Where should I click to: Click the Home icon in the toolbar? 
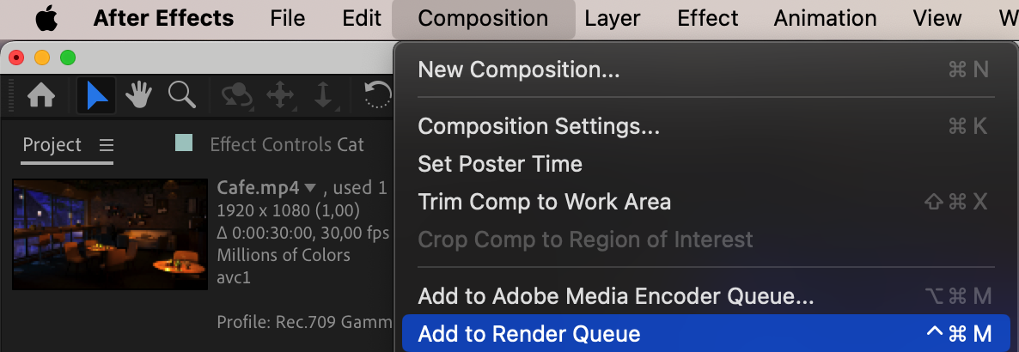pos(42,95)
